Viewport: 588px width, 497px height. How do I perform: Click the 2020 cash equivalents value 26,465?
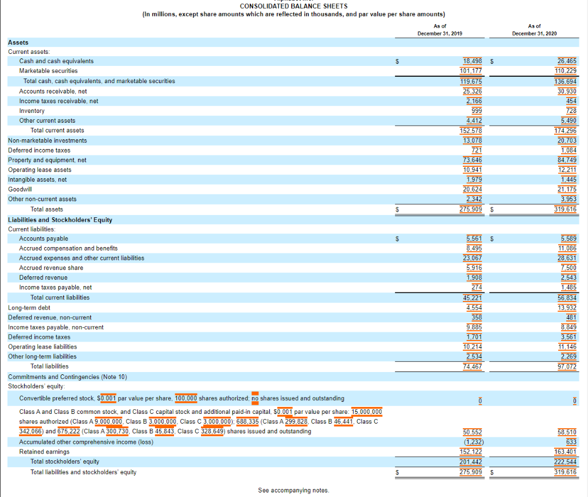click(x=568, y=61)
